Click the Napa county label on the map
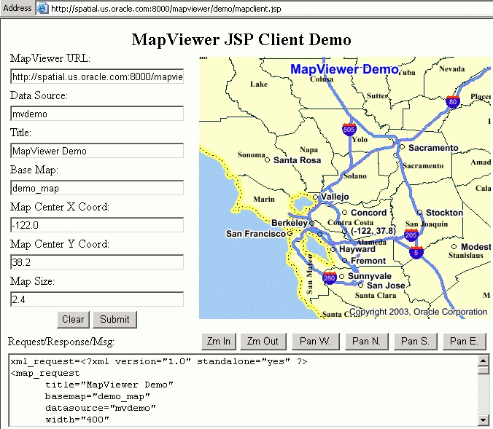Image resolution: width=493 pixels, height=429 pixels. (308, 150)
